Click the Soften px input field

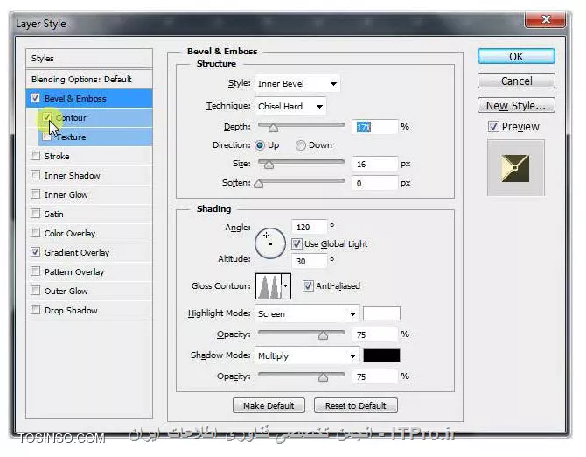(x=374, y=183)
